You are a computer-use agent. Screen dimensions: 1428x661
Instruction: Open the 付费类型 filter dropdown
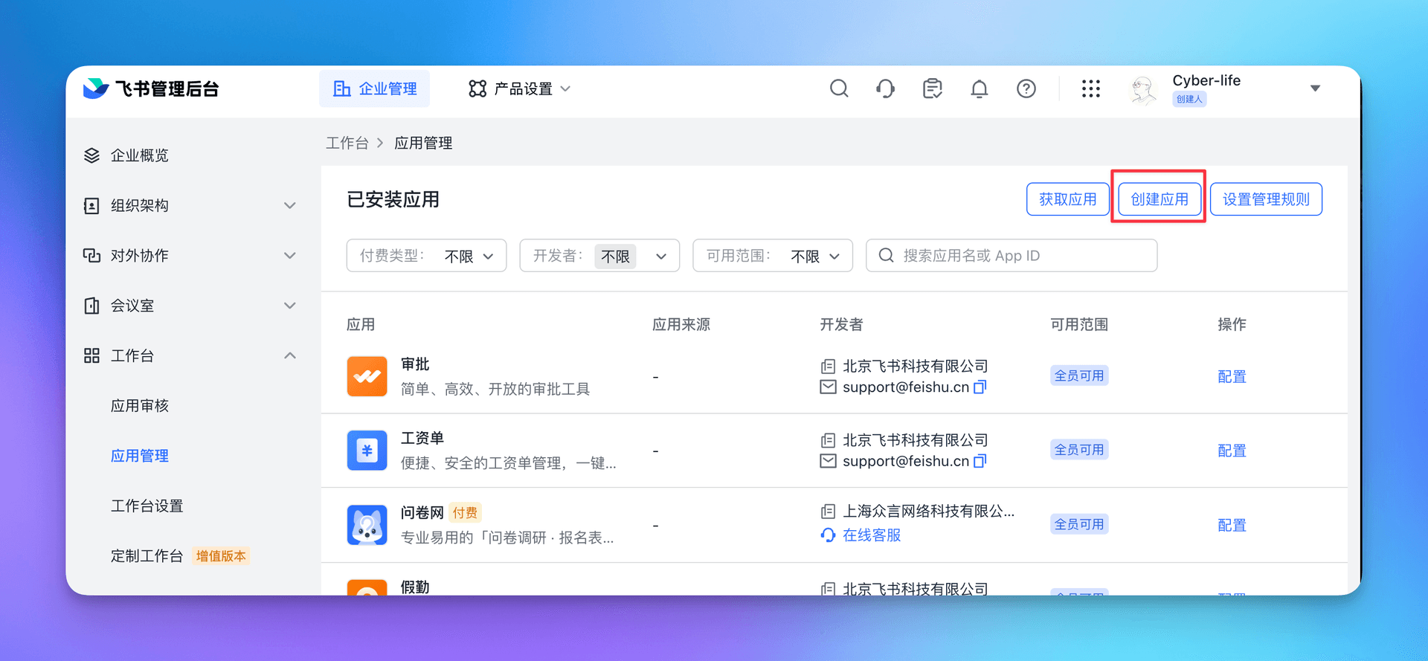point(426,255)
